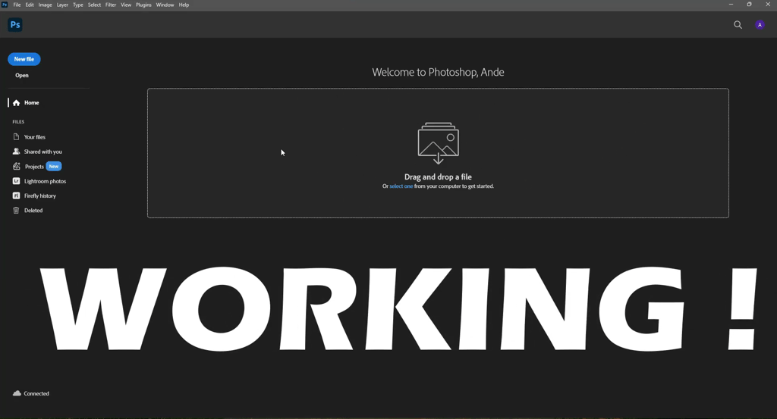Open the File menu

point(17,5)
